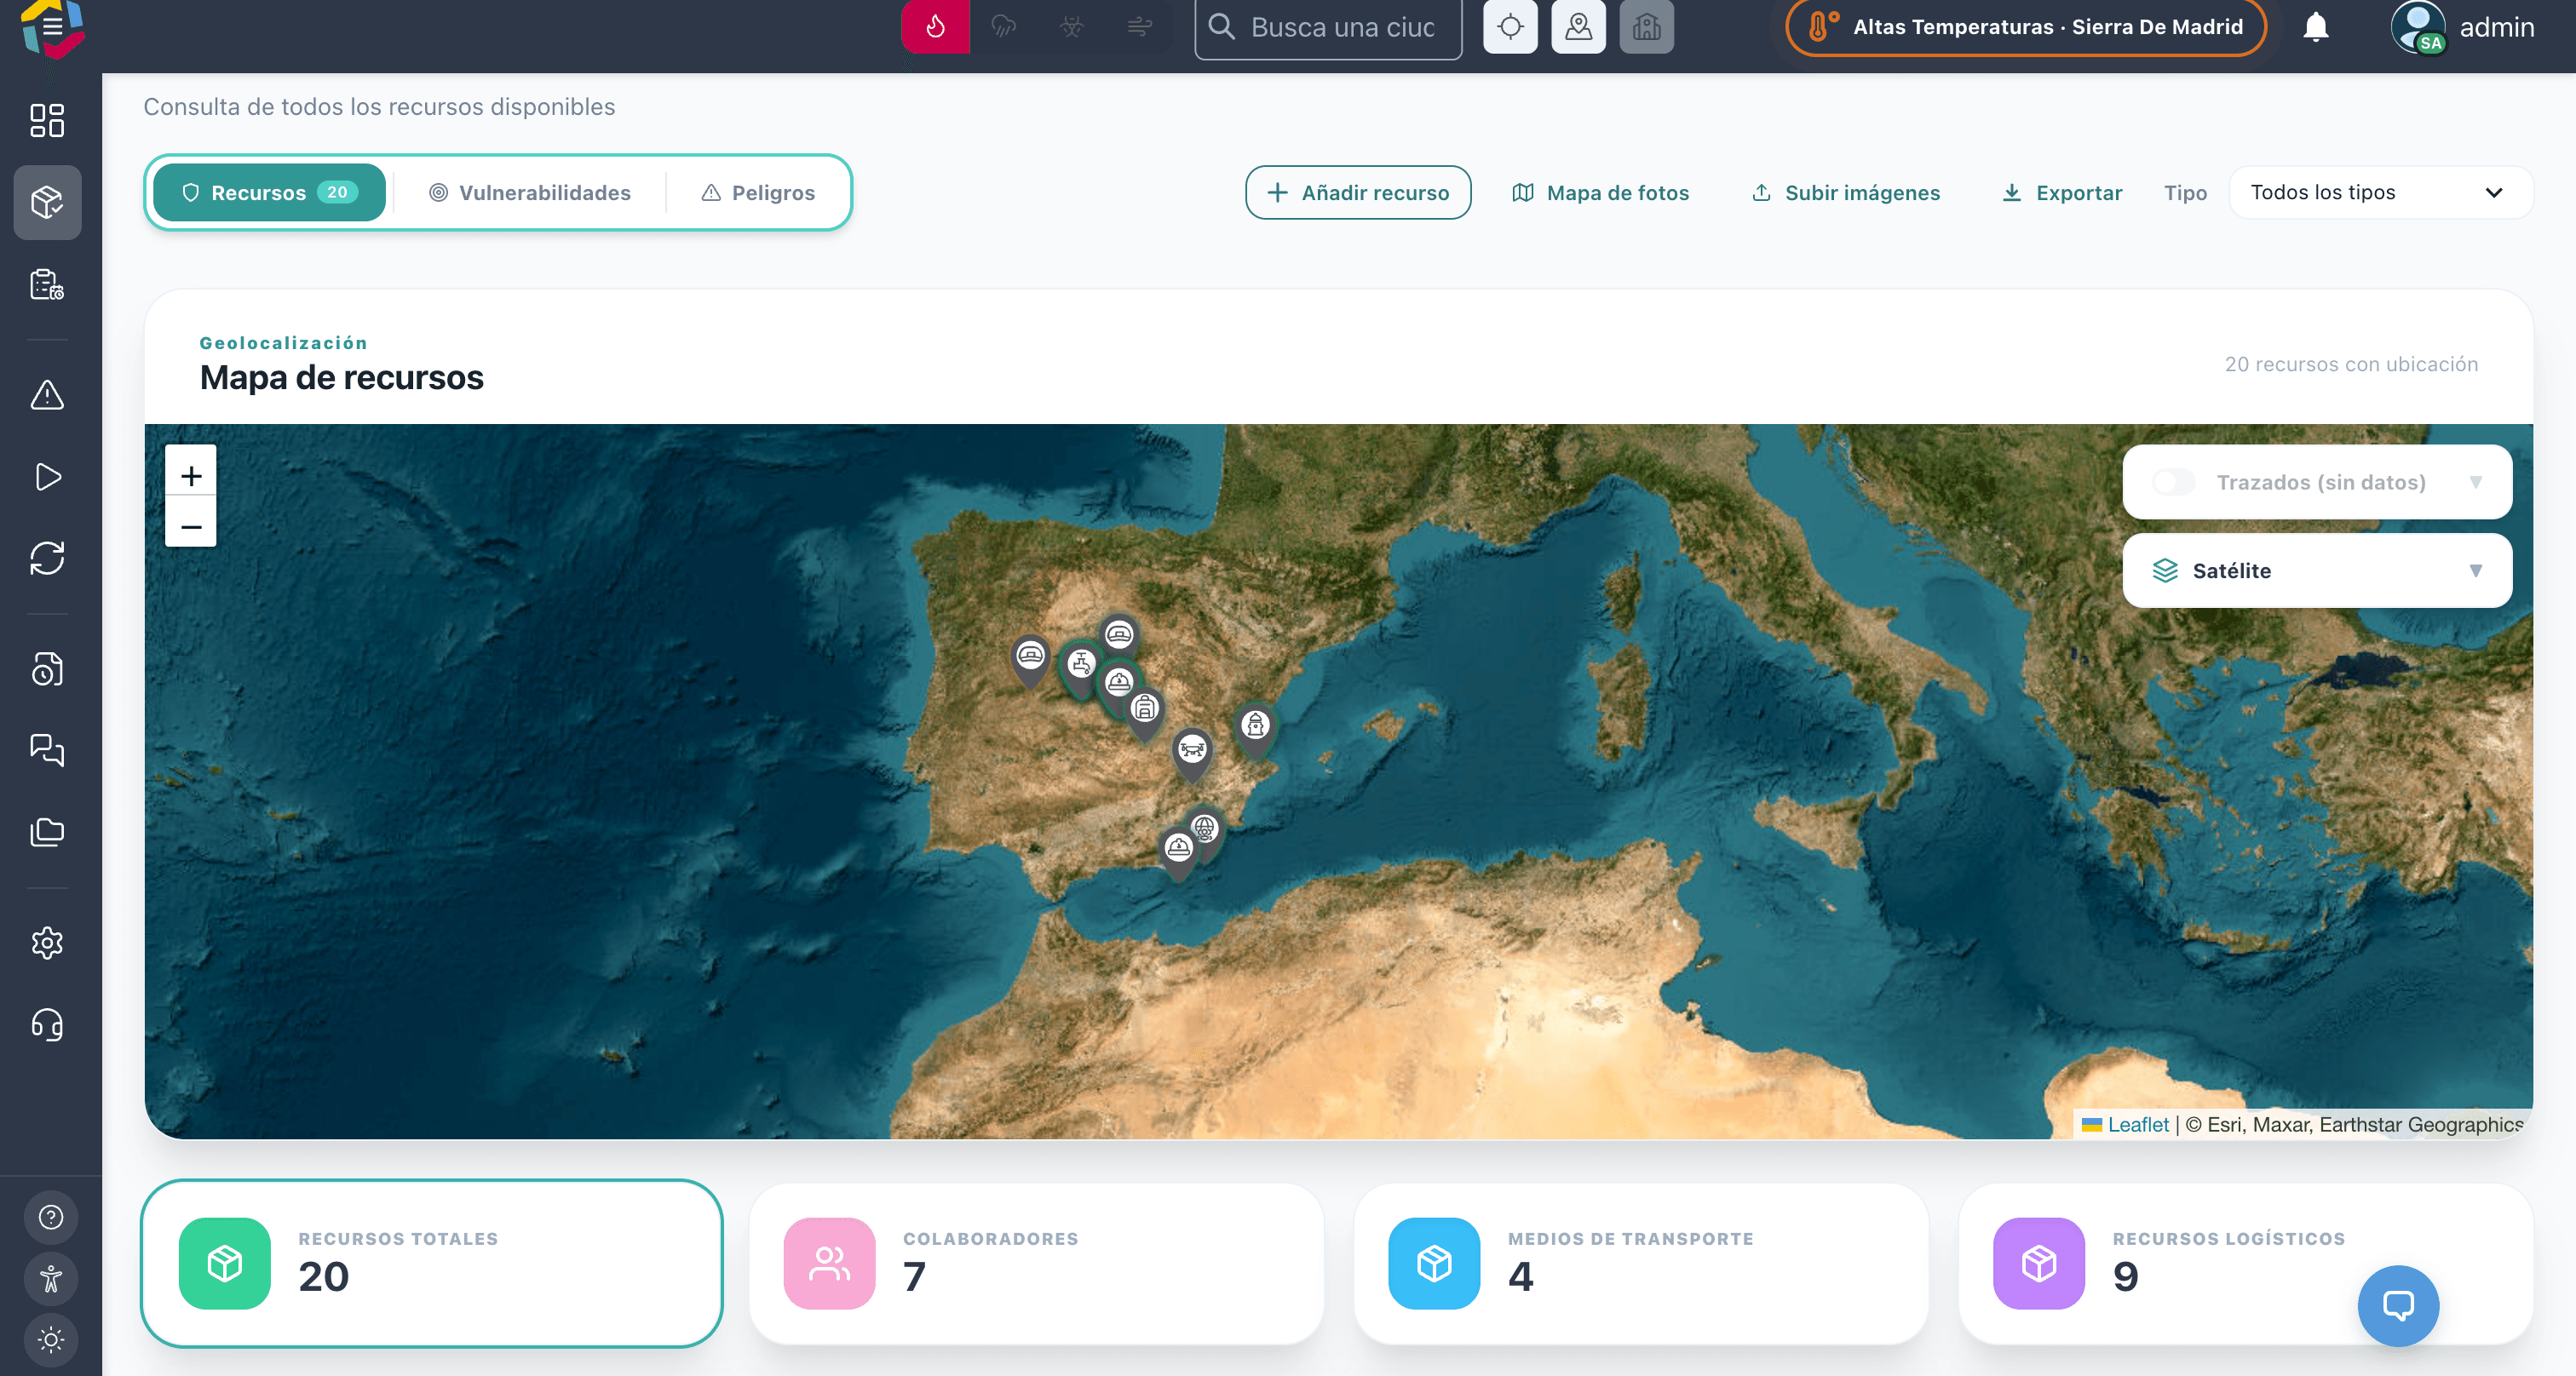Zoom out on the map
Image resolution: width=2576 pixels, height=1376 pixels.
[191, 525]
